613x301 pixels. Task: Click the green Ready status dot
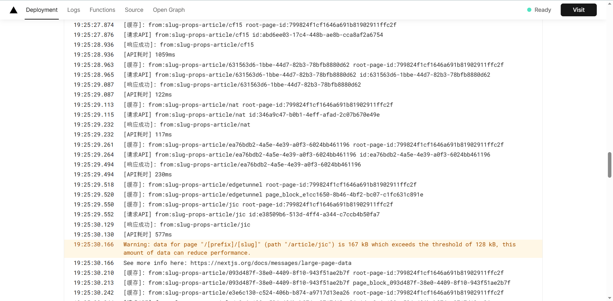tap(529, 10)
